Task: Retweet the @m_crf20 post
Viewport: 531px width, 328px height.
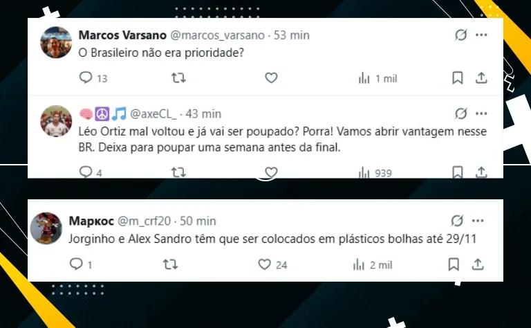Action: click(170, 264)
